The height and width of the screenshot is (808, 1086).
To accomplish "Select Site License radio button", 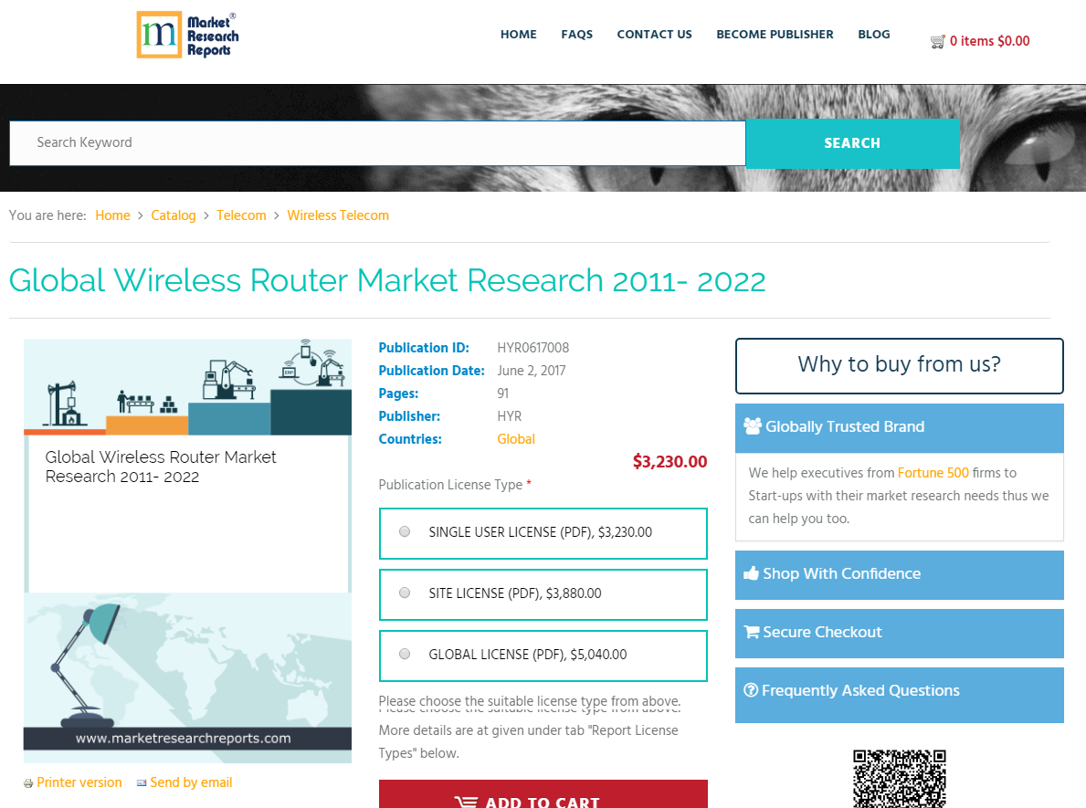I will 405,593.
